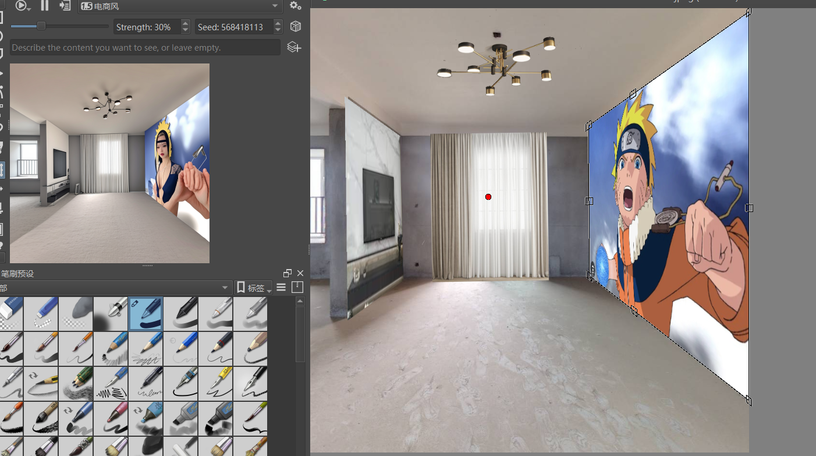Expand the brush tag filter dropdown
The height and width of the screenshot is (456, 816).
(115, 288)
